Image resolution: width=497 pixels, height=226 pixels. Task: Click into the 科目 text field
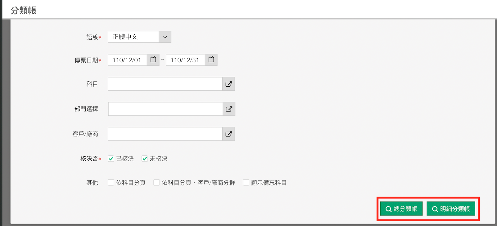(x=165, y=84)
